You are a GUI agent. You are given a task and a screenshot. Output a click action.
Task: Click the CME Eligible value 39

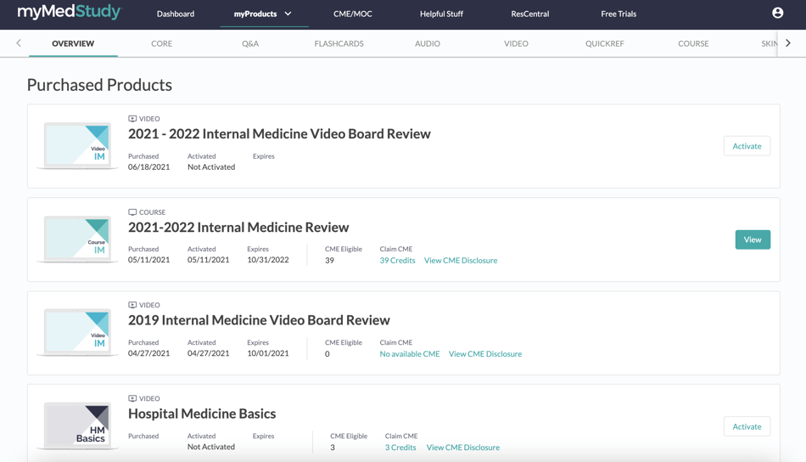pyautogui.click(x=329, y=261)
